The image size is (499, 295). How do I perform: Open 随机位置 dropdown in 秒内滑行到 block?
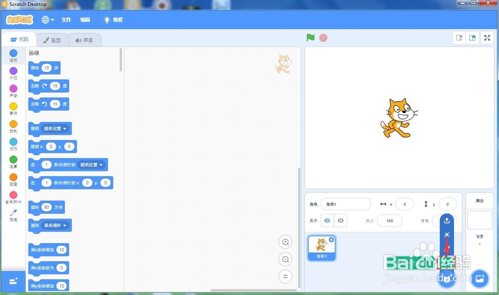(92, 164)
